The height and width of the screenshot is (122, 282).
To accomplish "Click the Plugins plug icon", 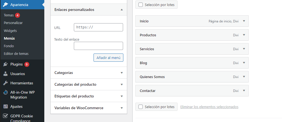I will click(5, 64).
